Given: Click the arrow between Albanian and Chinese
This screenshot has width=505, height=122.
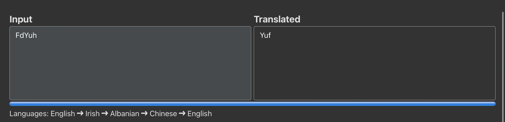Looking at the screenshot, I should pyautogui.click(x=144, y=114).
